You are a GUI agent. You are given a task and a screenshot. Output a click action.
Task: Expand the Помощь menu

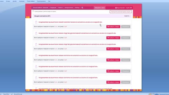tap(78, 8)
